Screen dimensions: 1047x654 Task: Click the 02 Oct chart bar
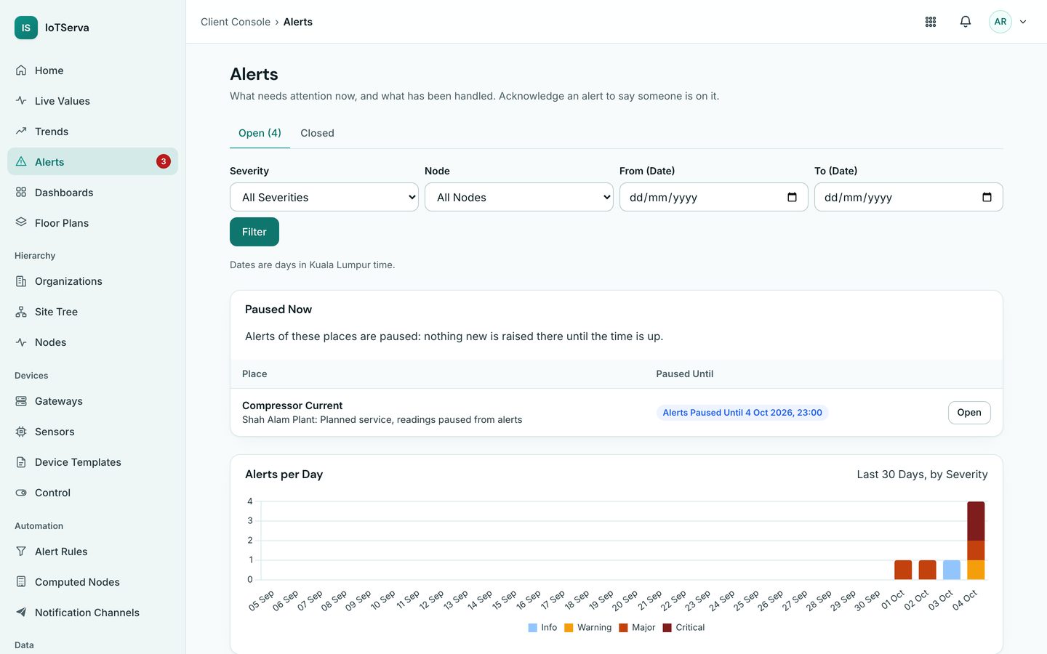(x=927, y=570)
